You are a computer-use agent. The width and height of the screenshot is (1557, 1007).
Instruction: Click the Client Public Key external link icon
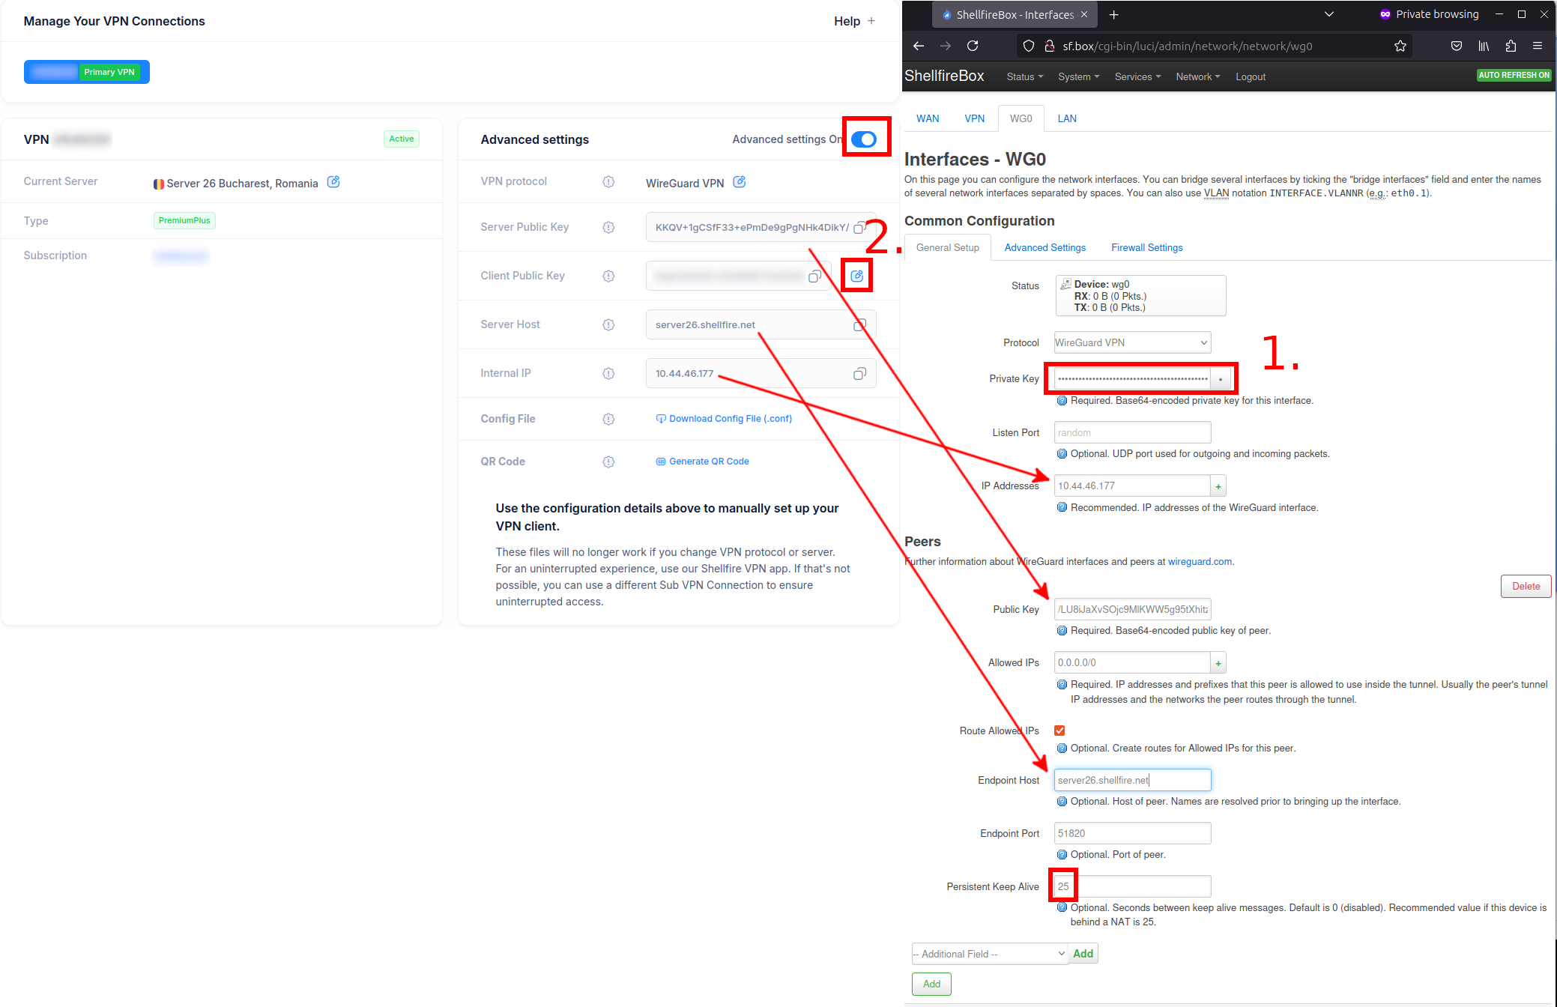click(x=859, y=276)
